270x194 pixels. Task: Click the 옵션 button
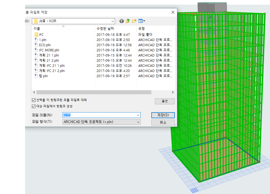click(x=165, y=101)
